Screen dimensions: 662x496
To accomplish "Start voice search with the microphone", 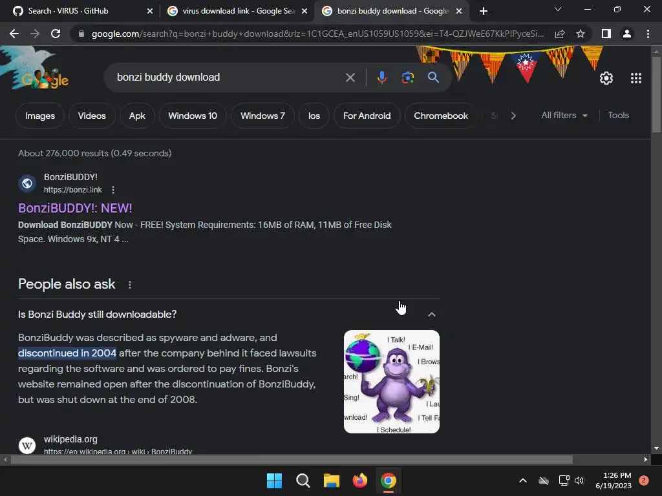I will [x=381, y=77].
